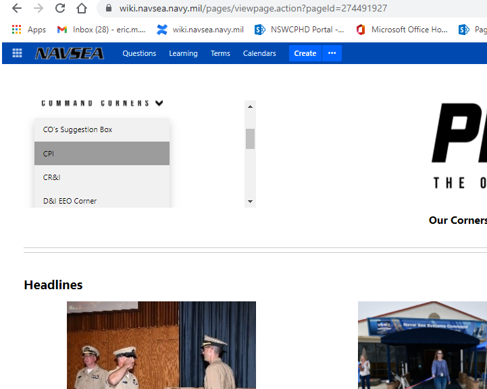Open the Questions menu

click(139, 53)
